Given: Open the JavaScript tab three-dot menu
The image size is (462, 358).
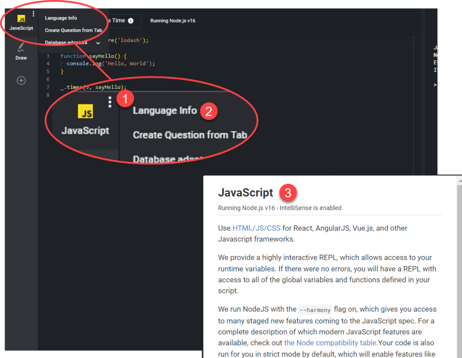Looking at the screenshot, I should (33, 14).
